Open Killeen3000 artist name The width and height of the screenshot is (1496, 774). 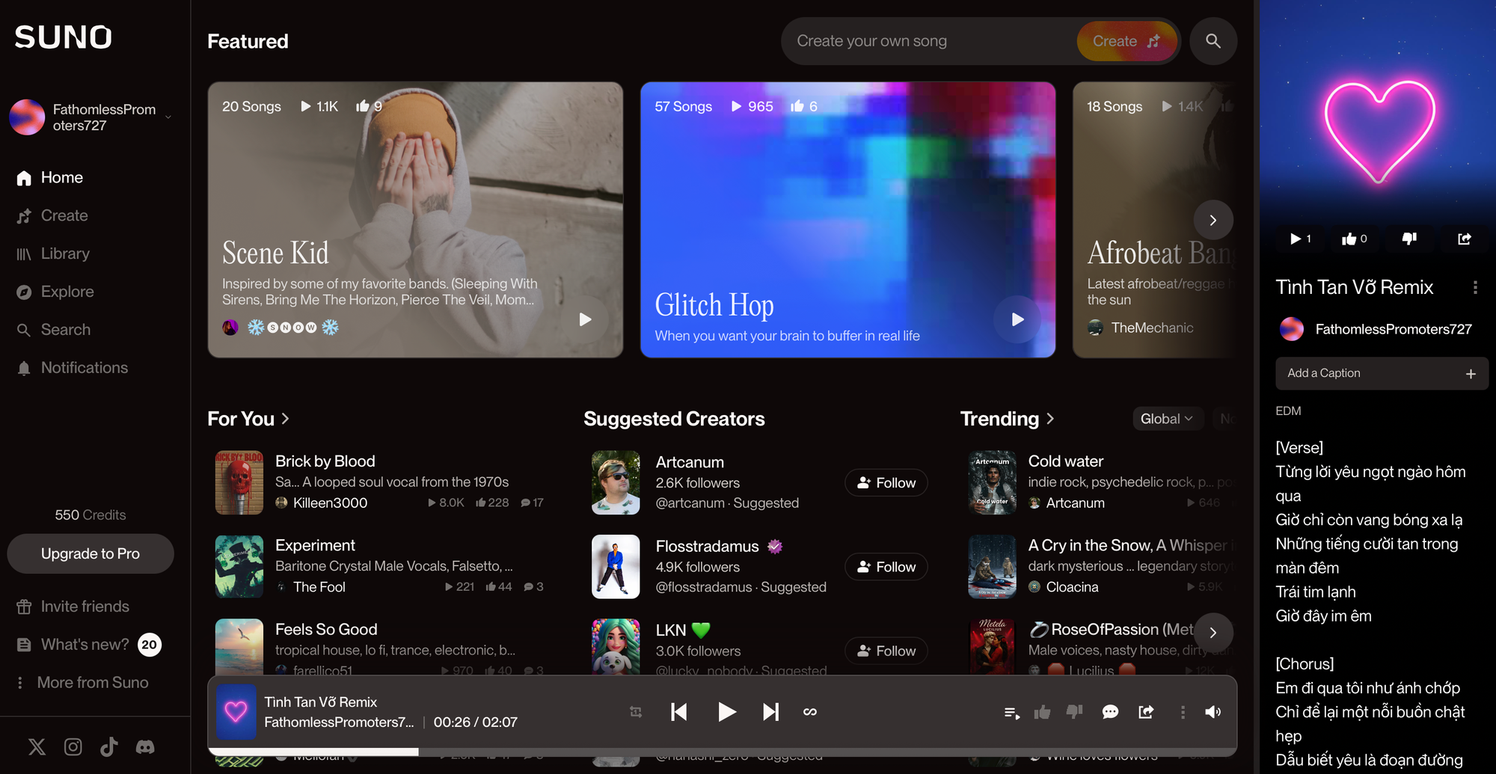coord(330,503)
